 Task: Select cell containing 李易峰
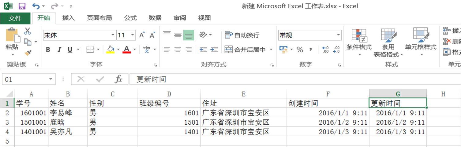pyautogui.click(x=68, y=113)
